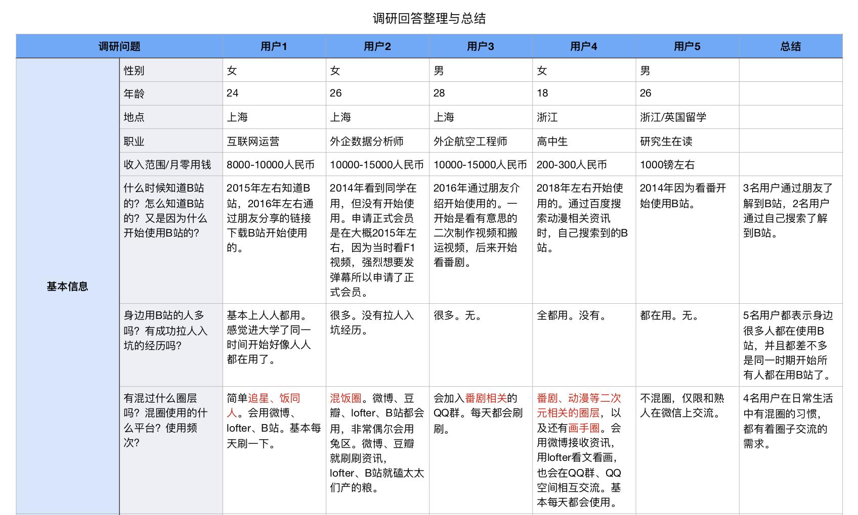The height and width of the screenshot is (515, 858).
Task: Select the 高中生 occupation cell
Action: pyautogui.click(x=551, y=141)
